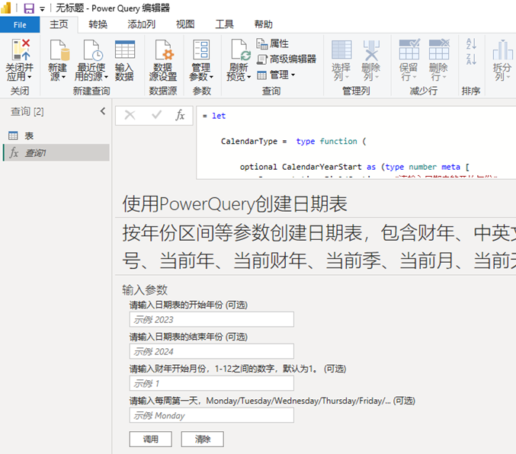Click the Refresh Preview icon
Screen dimensions: 516x454
click(240, 50)
